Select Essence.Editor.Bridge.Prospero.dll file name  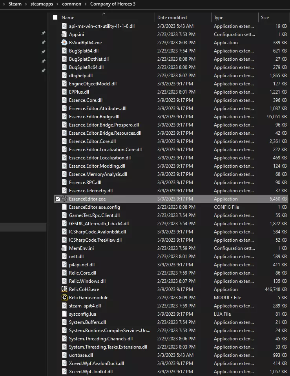click(x=104, y=125)
